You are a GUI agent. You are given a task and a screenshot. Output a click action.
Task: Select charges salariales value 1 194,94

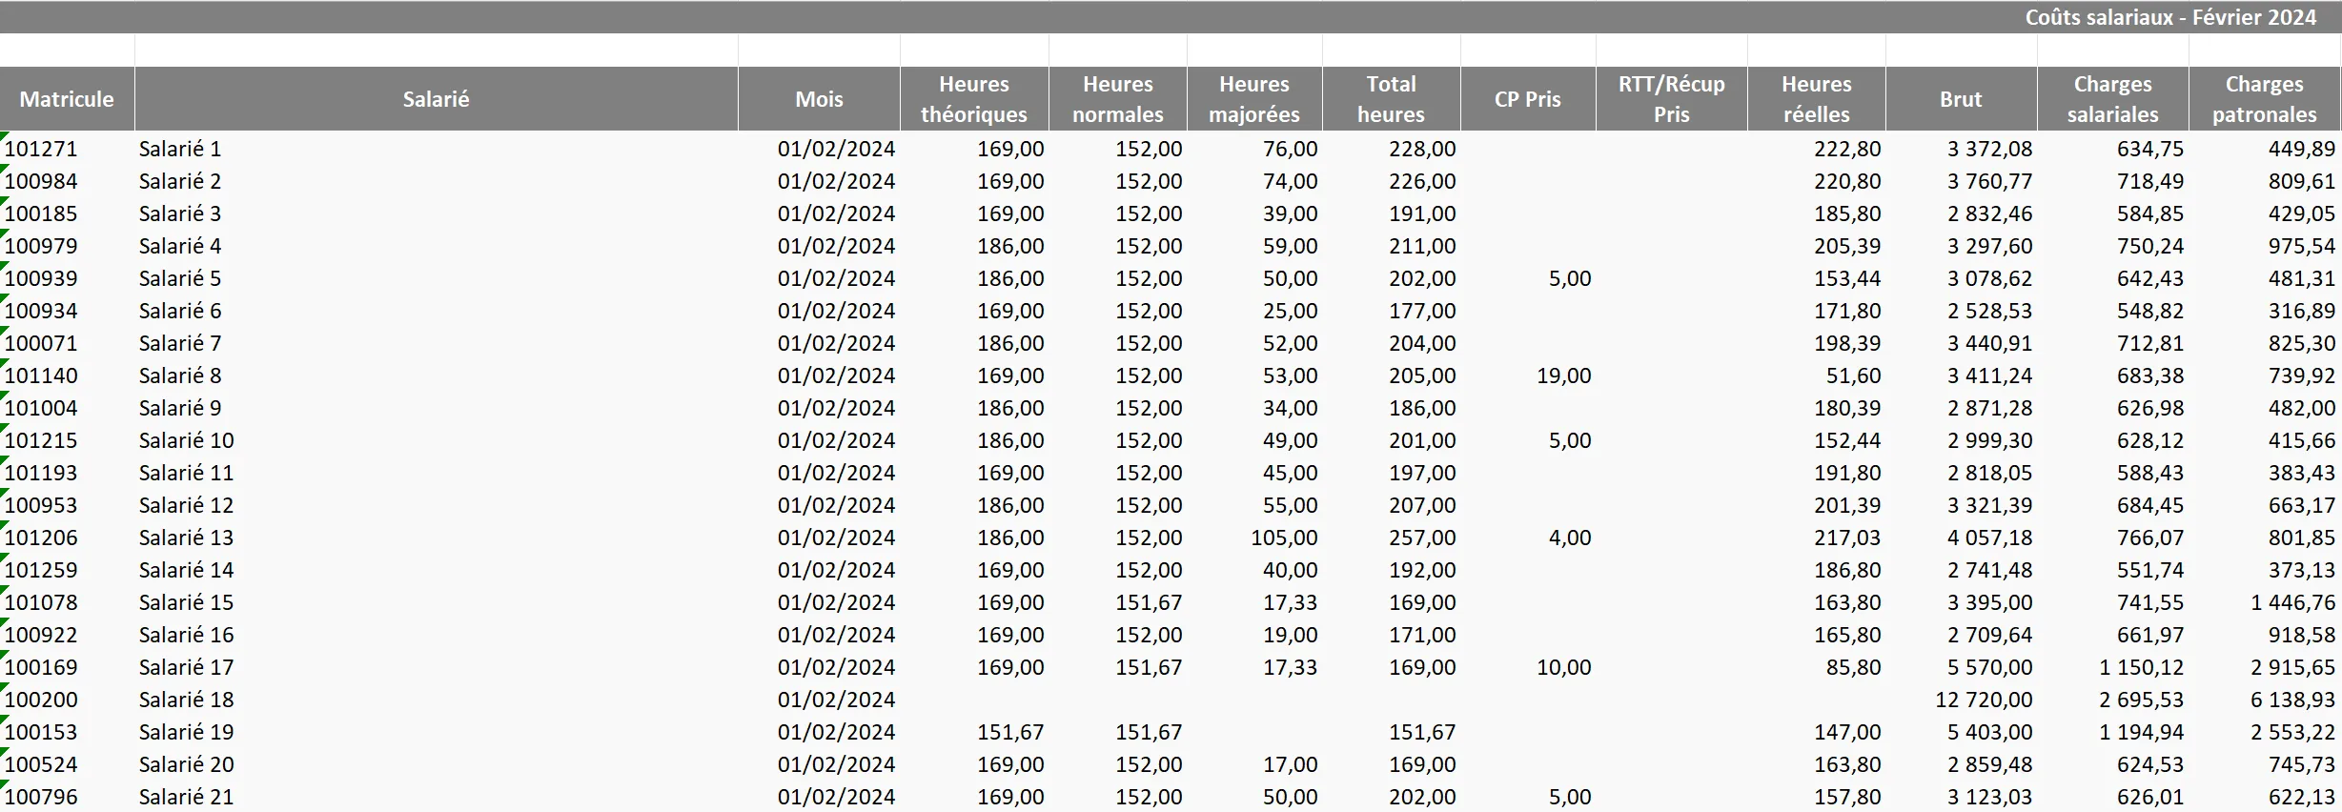pos(2141,732)
